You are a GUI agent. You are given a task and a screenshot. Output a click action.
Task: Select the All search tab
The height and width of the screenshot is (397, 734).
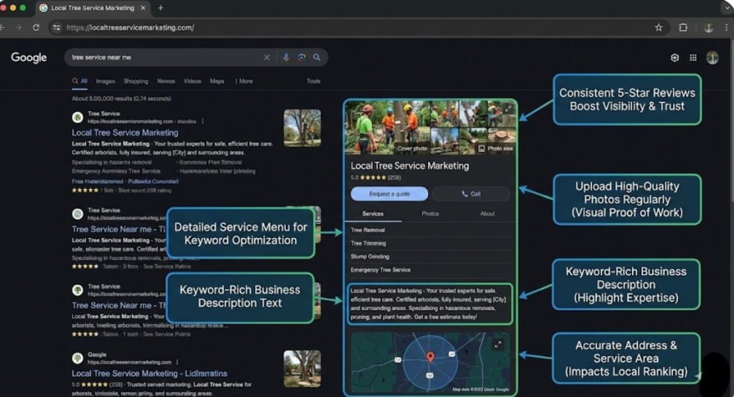click(80, 81)
